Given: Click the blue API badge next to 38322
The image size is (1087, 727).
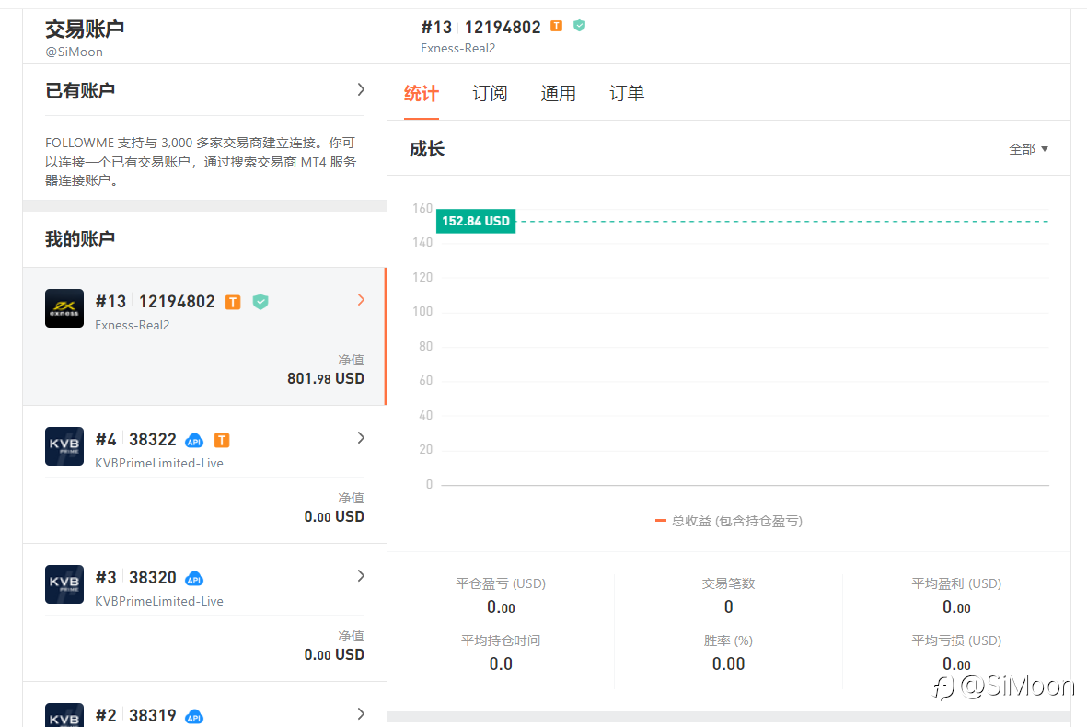Looking at the screenshot, I should (195, 440).
